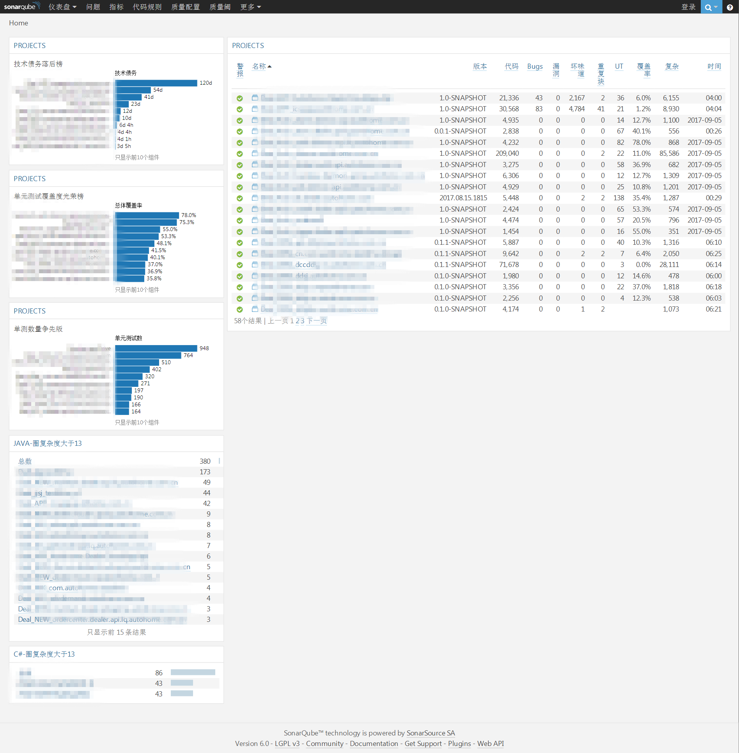
Task: Go to the SonarQube logo home
Action: [22, 7]
